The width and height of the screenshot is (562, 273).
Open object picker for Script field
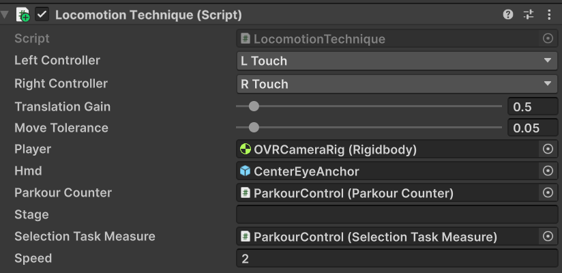point(548,39)
